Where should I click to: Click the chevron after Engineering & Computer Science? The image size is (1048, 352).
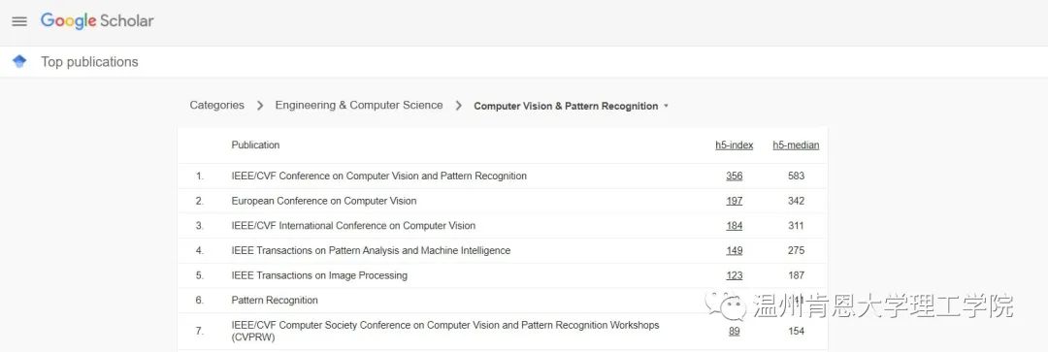tap(458, 106)
